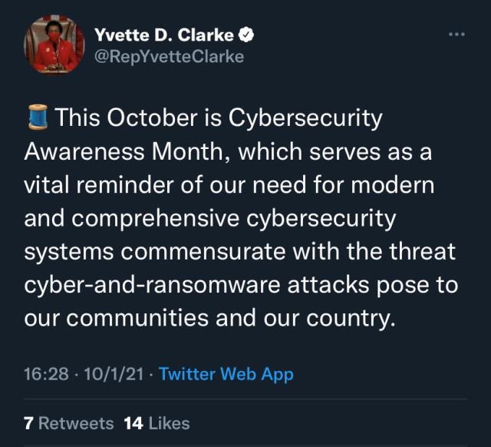491x447 pixels.
Task: Show the 14 Likes list
Action: click(157, 423)
